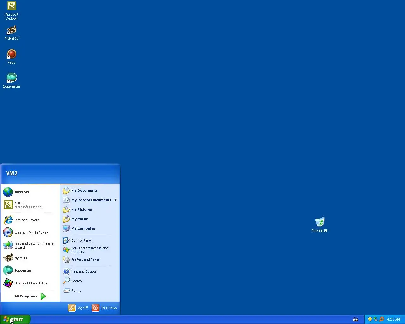Click the yellow security shield tray icon
Image resolution: width=405 pixels, height=324 pixels.
[x=370, y=319]
